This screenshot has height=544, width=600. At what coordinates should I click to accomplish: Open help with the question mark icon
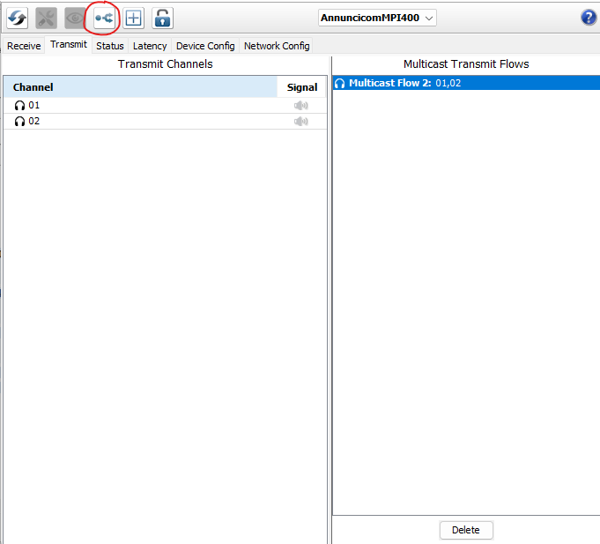click(589, 18)
